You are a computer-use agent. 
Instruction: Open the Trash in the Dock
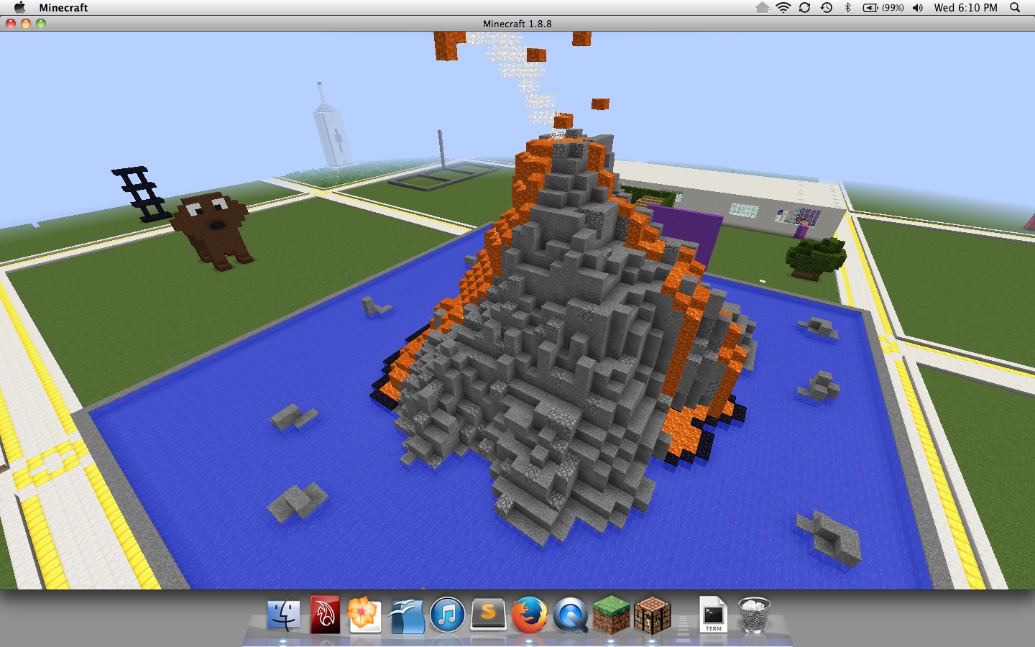[x=753, y=615]
